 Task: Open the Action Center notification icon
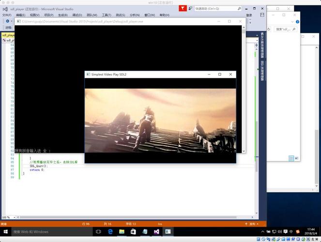(285, 231)
